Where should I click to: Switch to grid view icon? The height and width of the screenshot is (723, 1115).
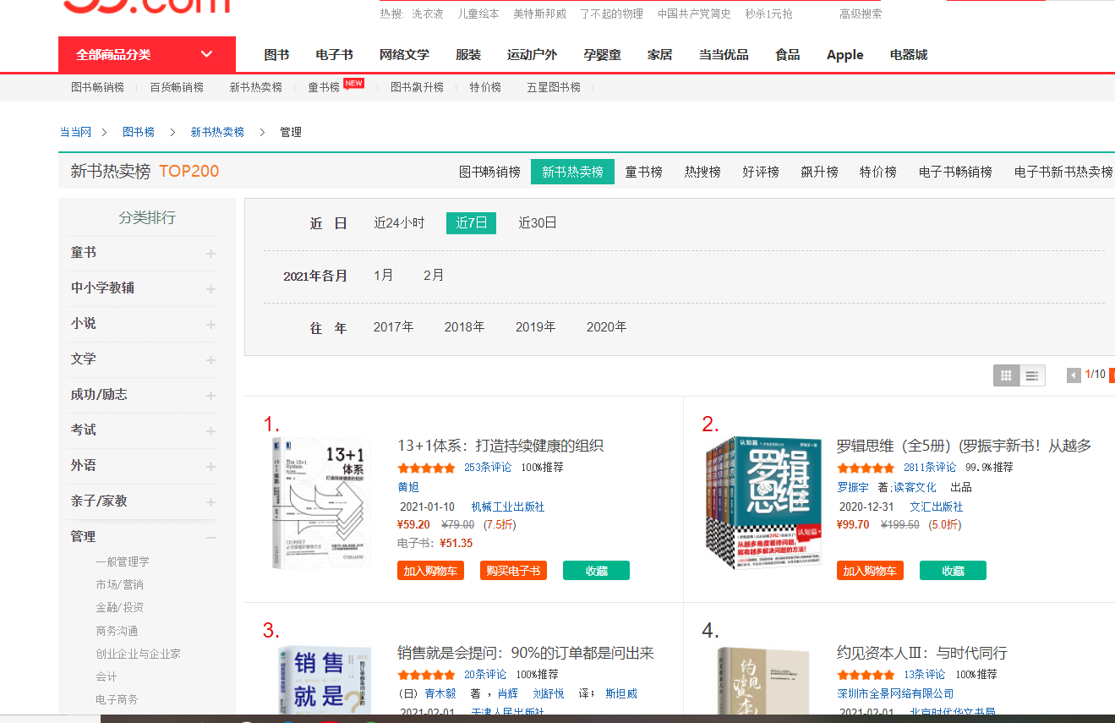point(1006,375)
